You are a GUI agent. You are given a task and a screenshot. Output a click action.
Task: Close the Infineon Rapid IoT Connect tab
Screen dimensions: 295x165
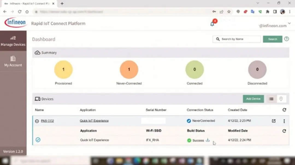point(53,3)
